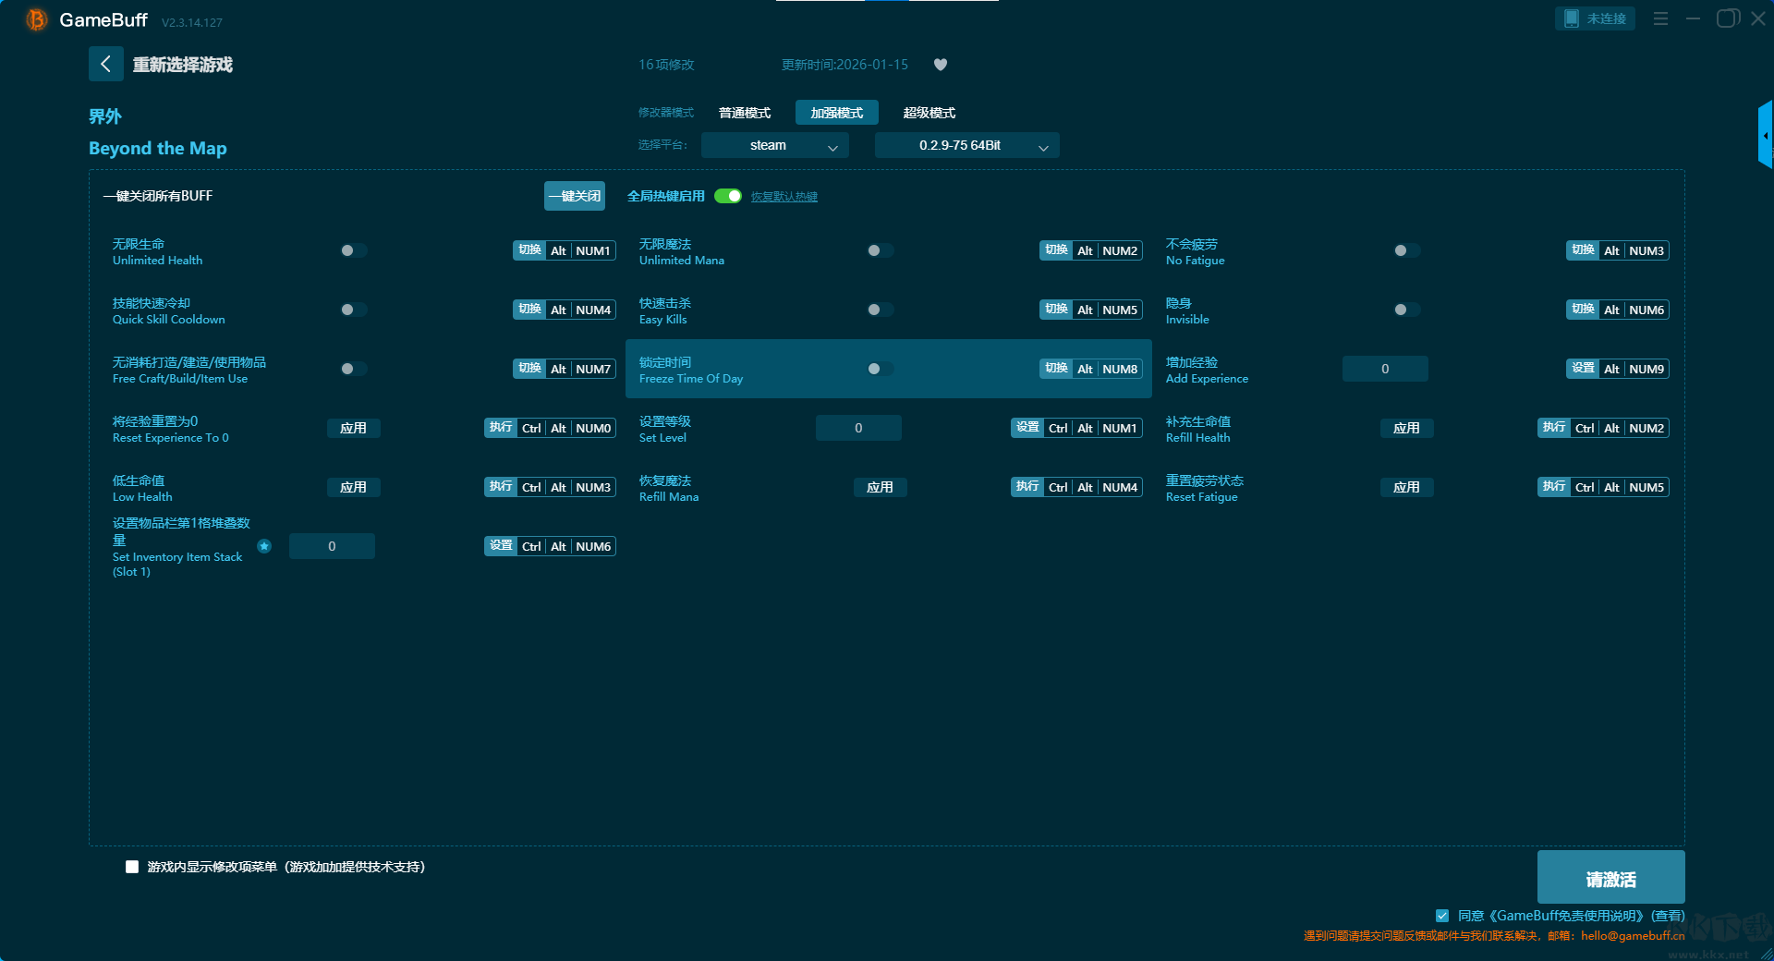This screenshot has height=961, width=1774.
Task: Click the 设置 hotkey button for Set Level
Action: tap(1027, 428)
